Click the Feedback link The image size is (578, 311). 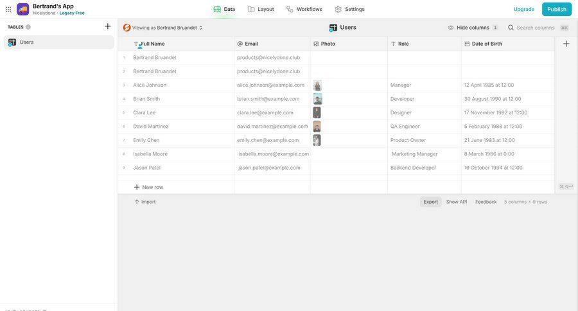tap(486, 202)
